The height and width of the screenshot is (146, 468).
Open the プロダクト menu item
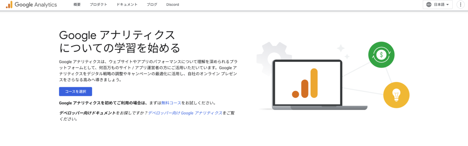[x=99, y=4]
